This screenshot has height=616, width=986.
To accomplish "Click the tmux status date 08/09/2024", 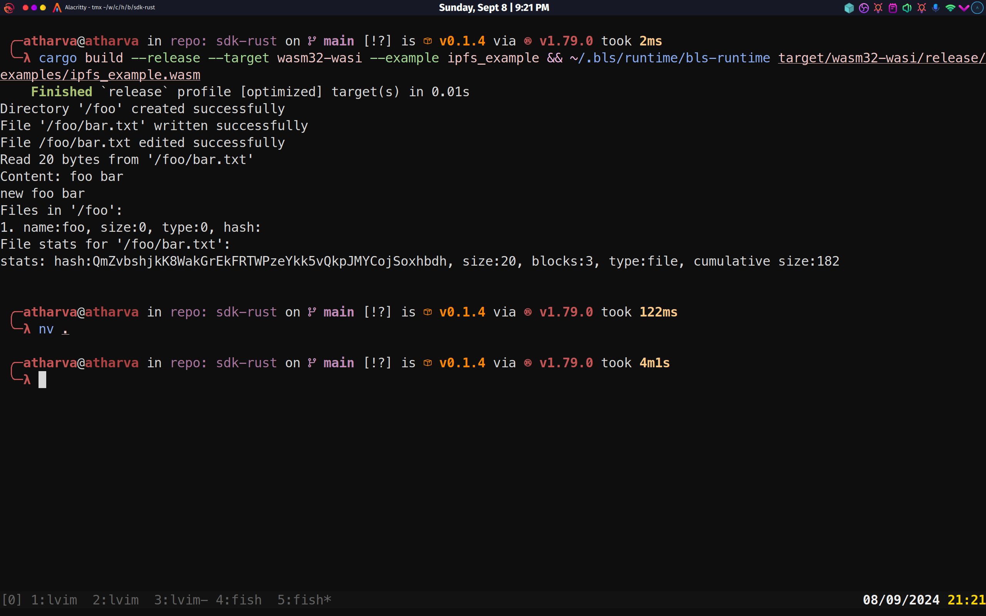I will pyautogui.click(x=901, y=600).
